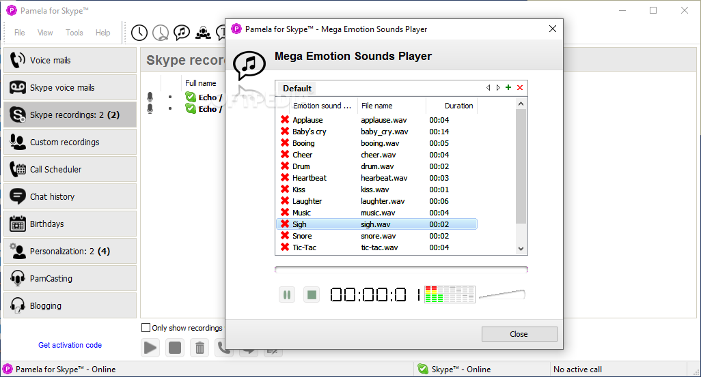Viewport: 701px width, 377px height.
Task: Open Call Scheduler in sidebar
Action: 70,169
